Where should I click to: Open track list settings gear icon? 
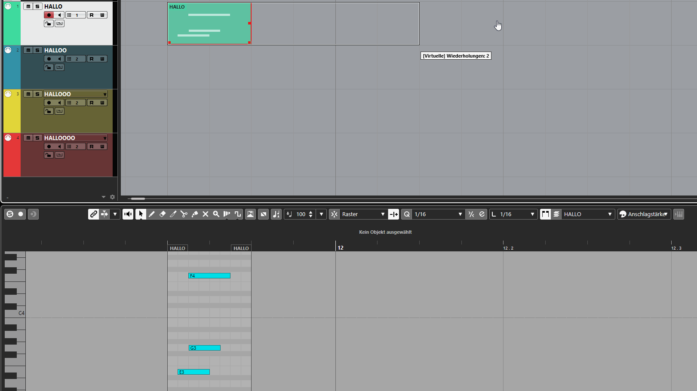[x=112, y=197]
